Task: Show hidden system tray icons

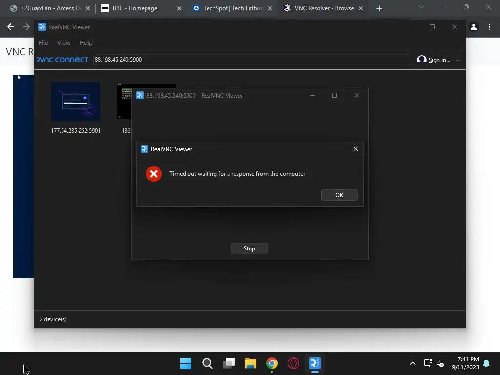Action: [x=412, y=363]
